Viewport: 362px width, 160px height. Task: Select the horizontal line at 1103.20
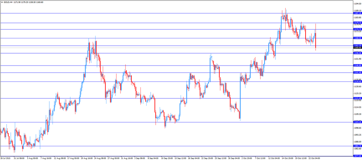tap(177, 122)
